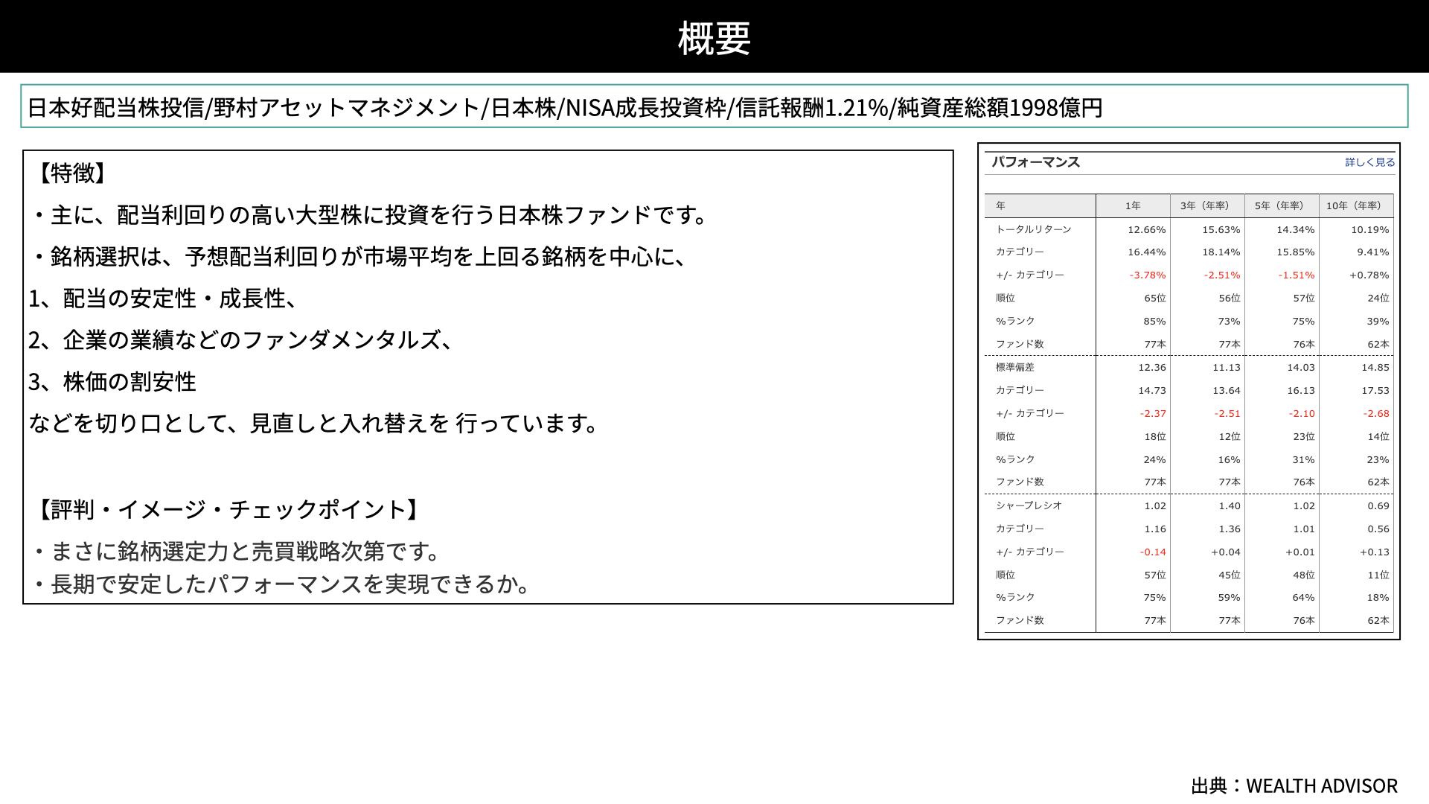Select the 10.19% total return value
Viewport: 1429px width, 804px height.
pos(1370,230)
